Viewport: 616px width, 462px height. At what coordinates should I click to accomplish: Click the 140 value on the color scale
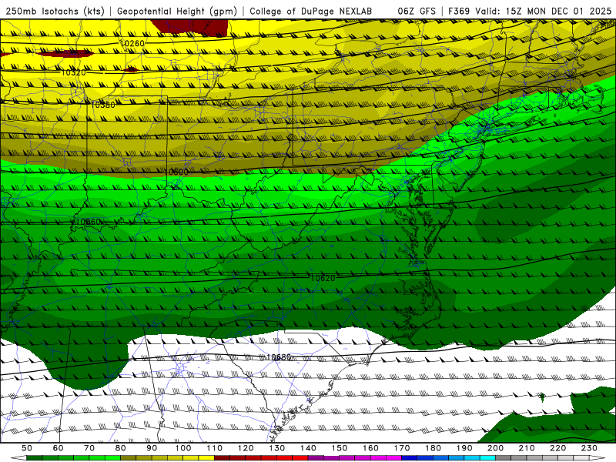(308, 448)
